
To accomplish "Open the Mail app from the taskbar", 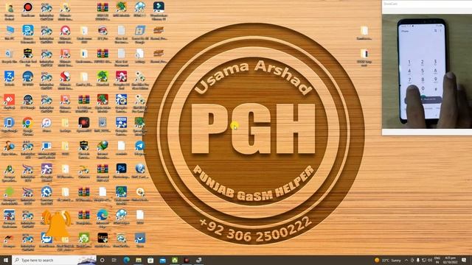I will [162, 260].
